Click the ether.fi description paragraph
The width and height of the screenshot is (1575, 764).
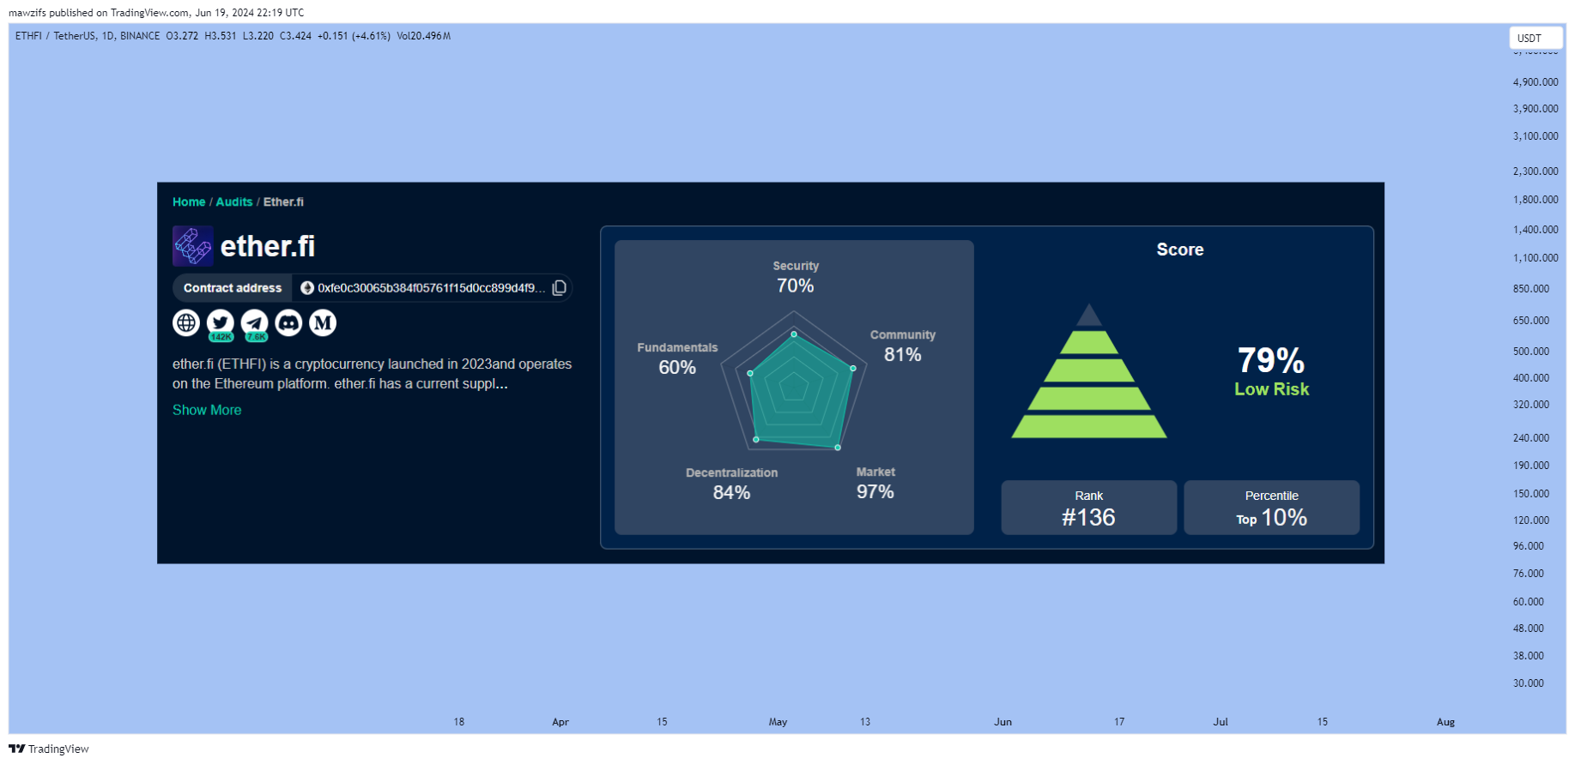pos(372,374)
